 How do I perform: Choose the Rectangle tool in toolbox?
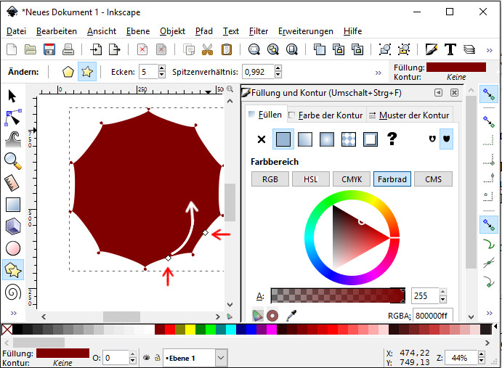click(12, 205)
